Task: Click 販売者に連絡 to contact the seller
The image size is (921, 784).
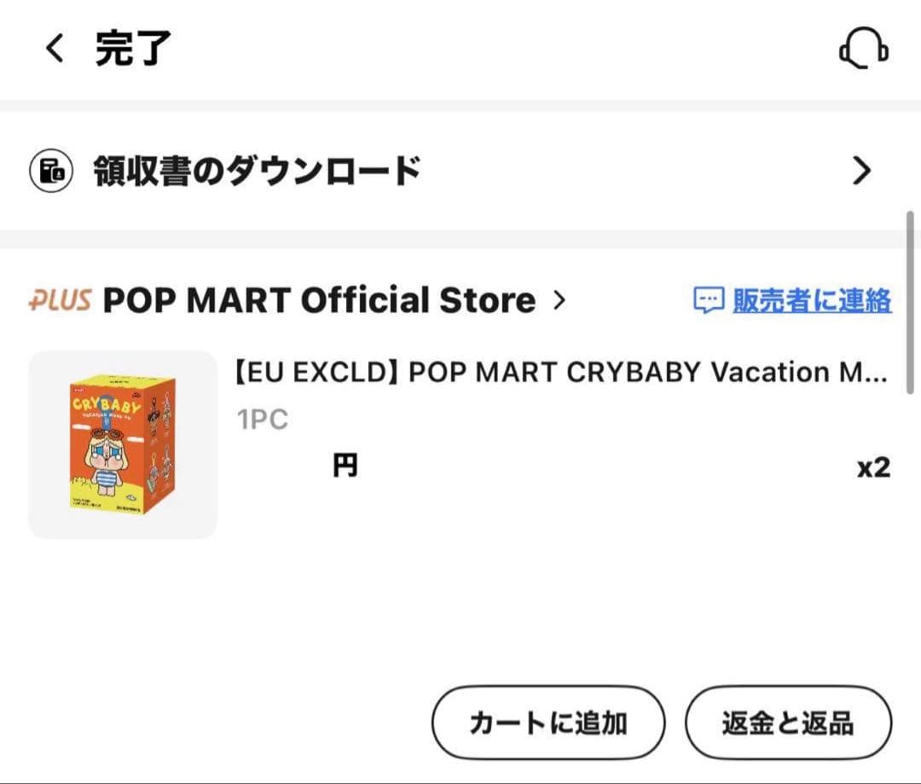Action: [810, 300]
